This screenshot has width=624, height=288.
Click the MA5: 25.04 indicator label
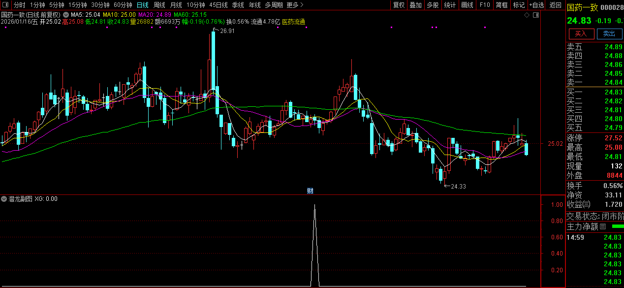click(86, 15)
